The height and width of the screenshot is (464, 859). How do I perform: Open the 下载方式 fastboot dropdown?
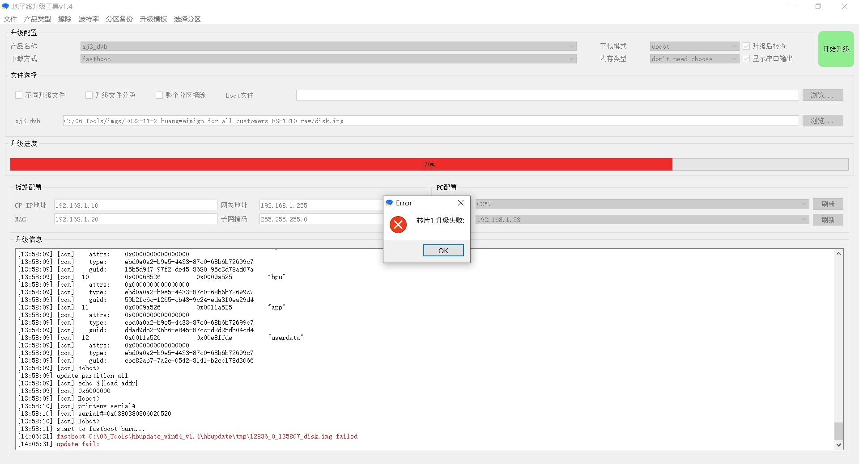coord(571,59)
